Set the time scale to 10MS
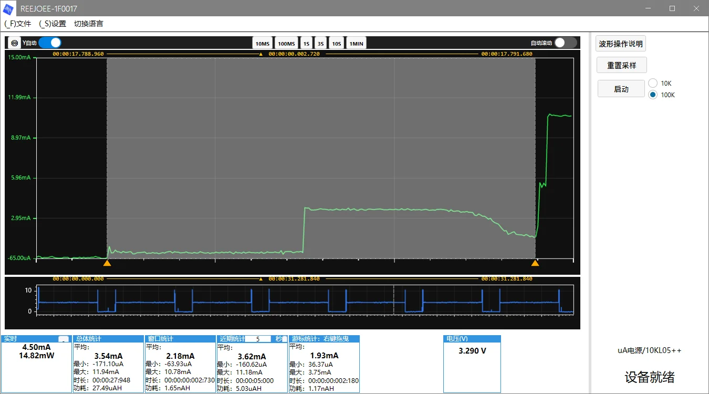The width and height of the screenshot is (709, 394). click(263, 44)
